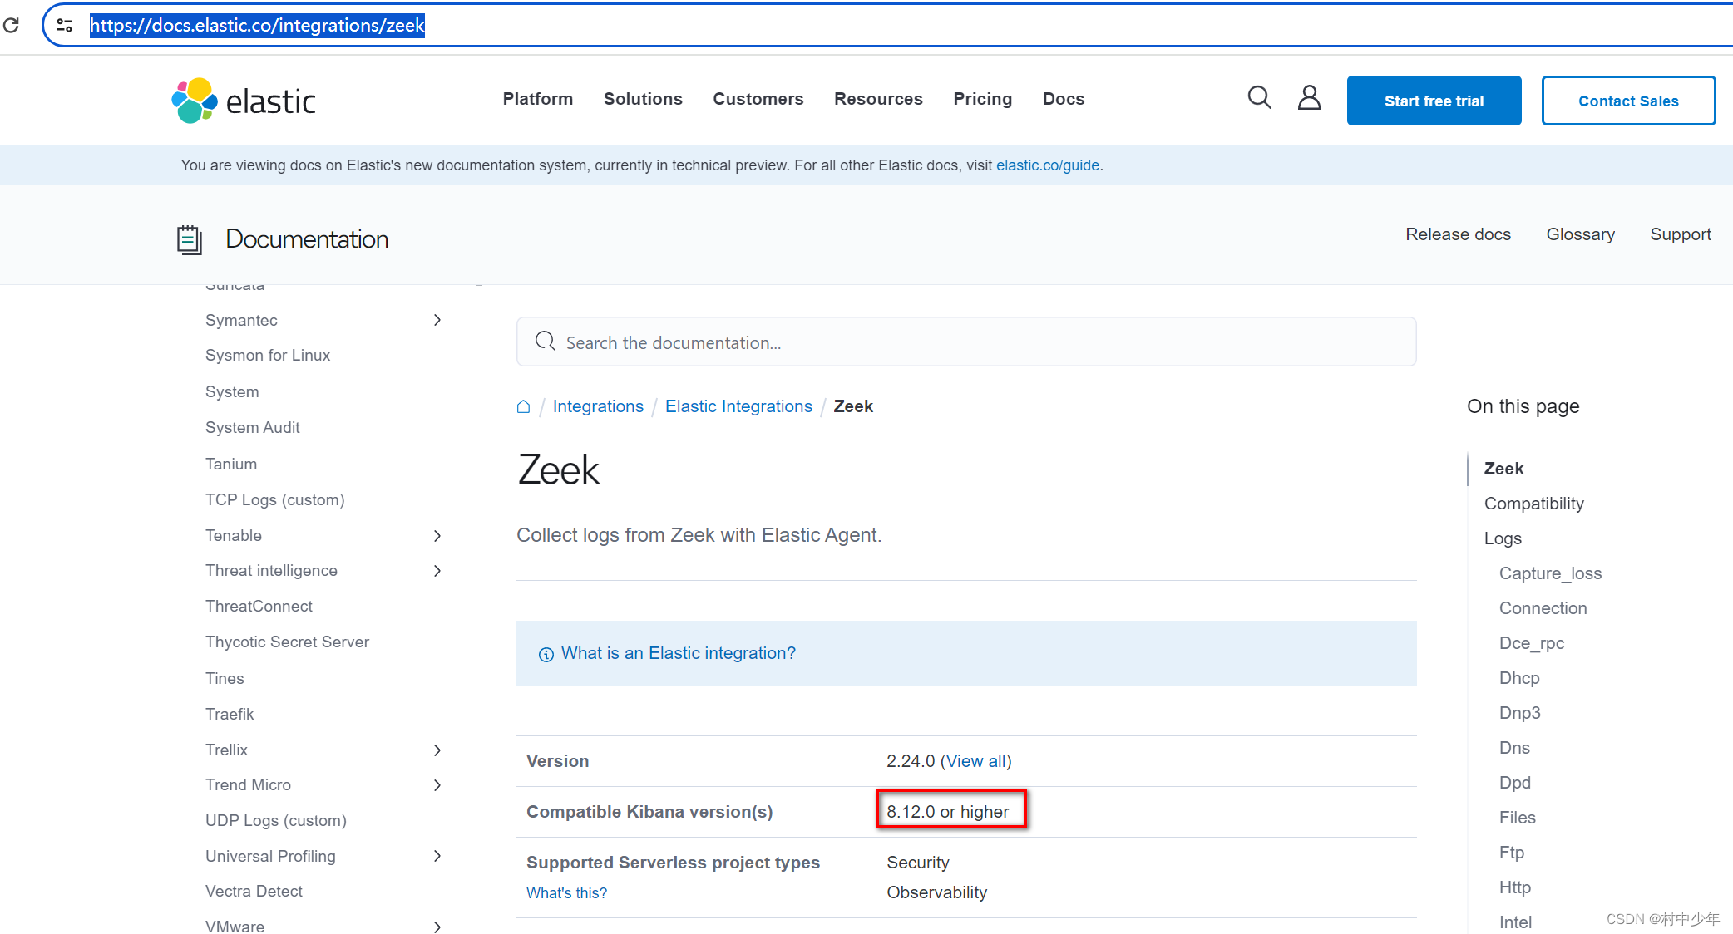Open the What's this? link

tap(566, 893)
